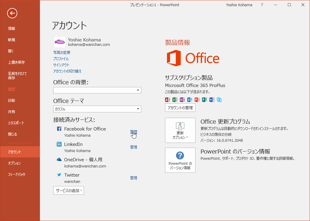Open フィードバック in the sidebar
Viewport: 310px width, 221px height.
tap(17, 174)
